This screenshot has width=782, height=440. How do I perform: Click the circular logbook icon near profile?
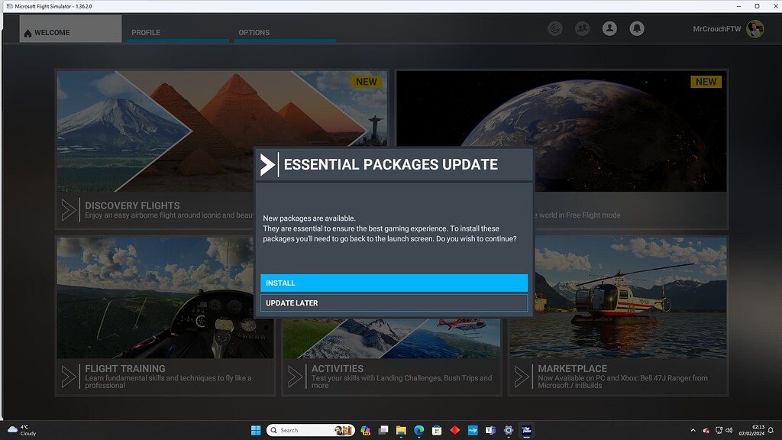(555, 28)
